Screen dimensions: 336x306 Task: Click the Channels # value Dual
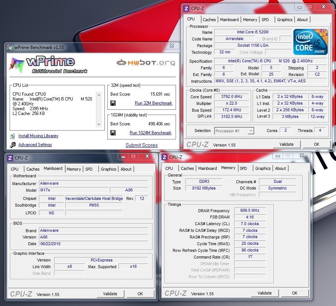(277, 181)
